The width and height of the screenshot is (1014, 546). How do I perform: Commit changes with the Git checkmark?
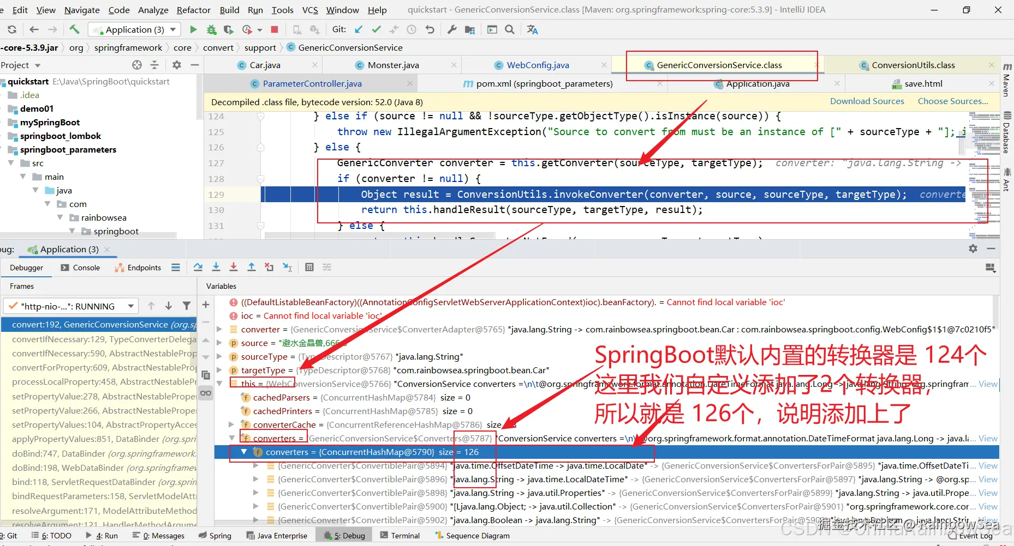[376, 29]
